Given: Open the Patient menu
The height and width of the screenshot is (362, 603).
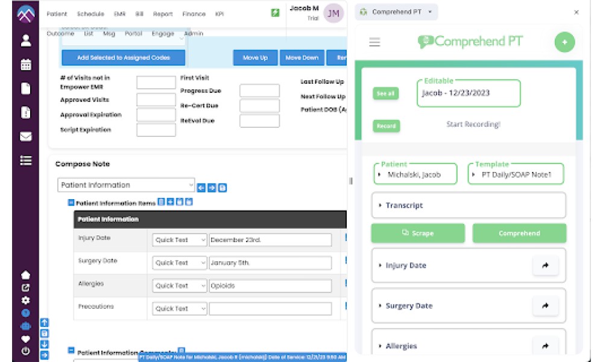Looking at the screenshot, I should (57, 14).
